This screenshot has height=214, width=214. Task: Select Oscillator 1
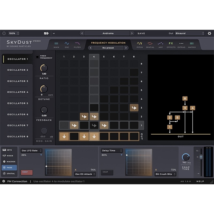tap(17, 59)
